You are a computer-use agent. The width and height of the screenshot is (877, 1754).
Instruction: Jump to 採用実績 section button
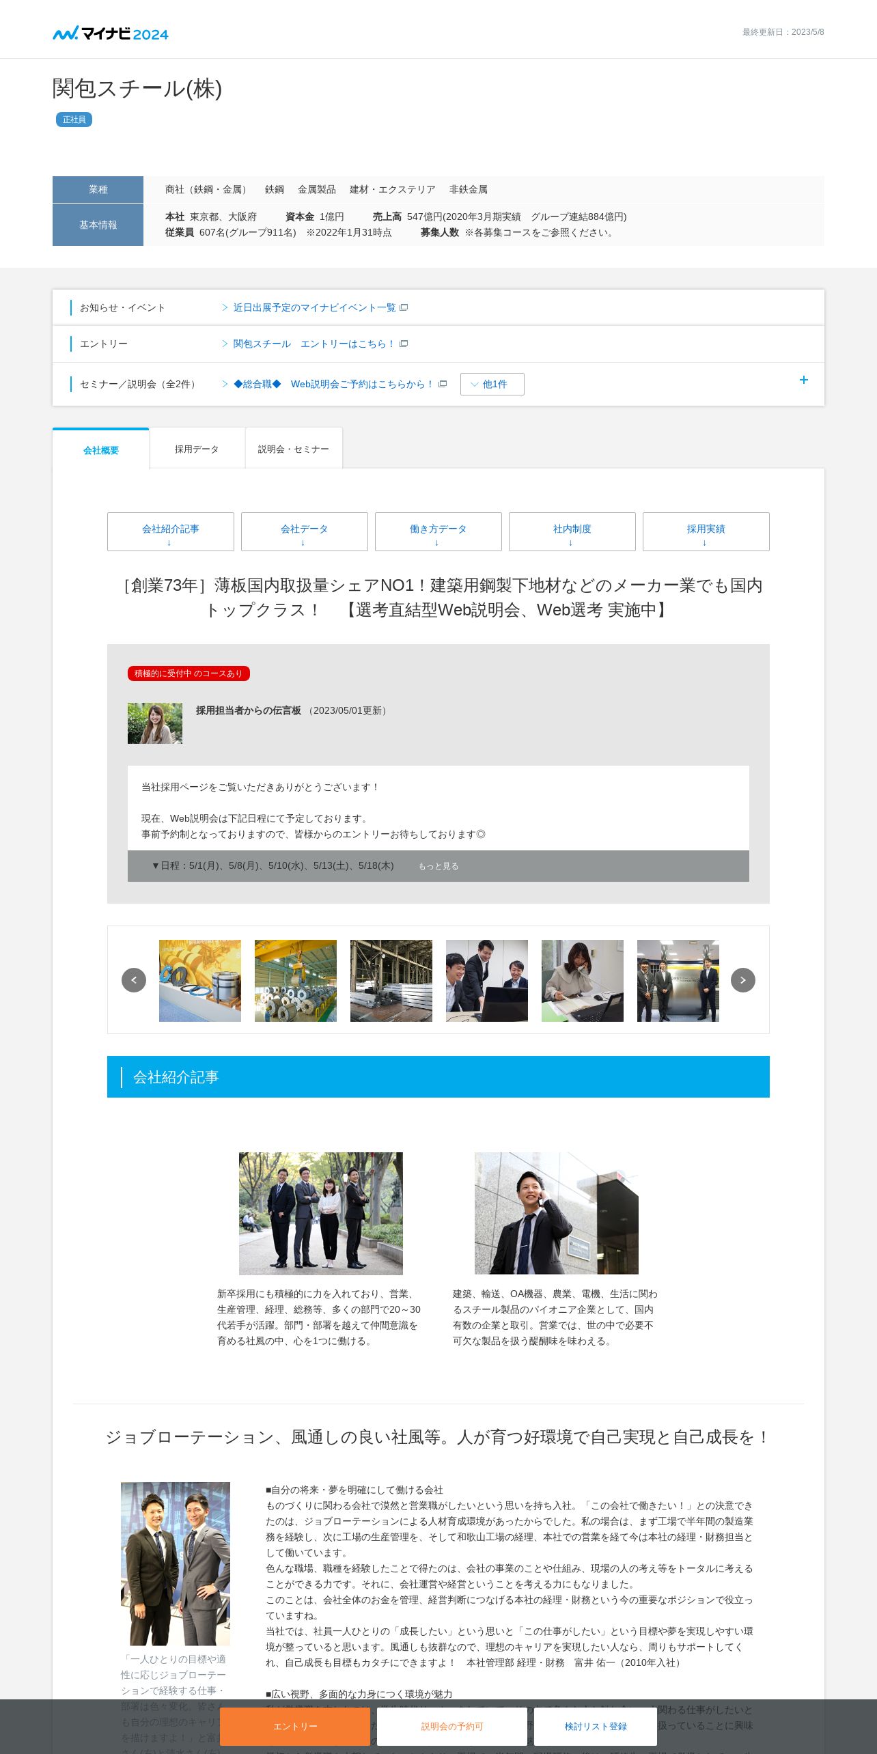706,531
